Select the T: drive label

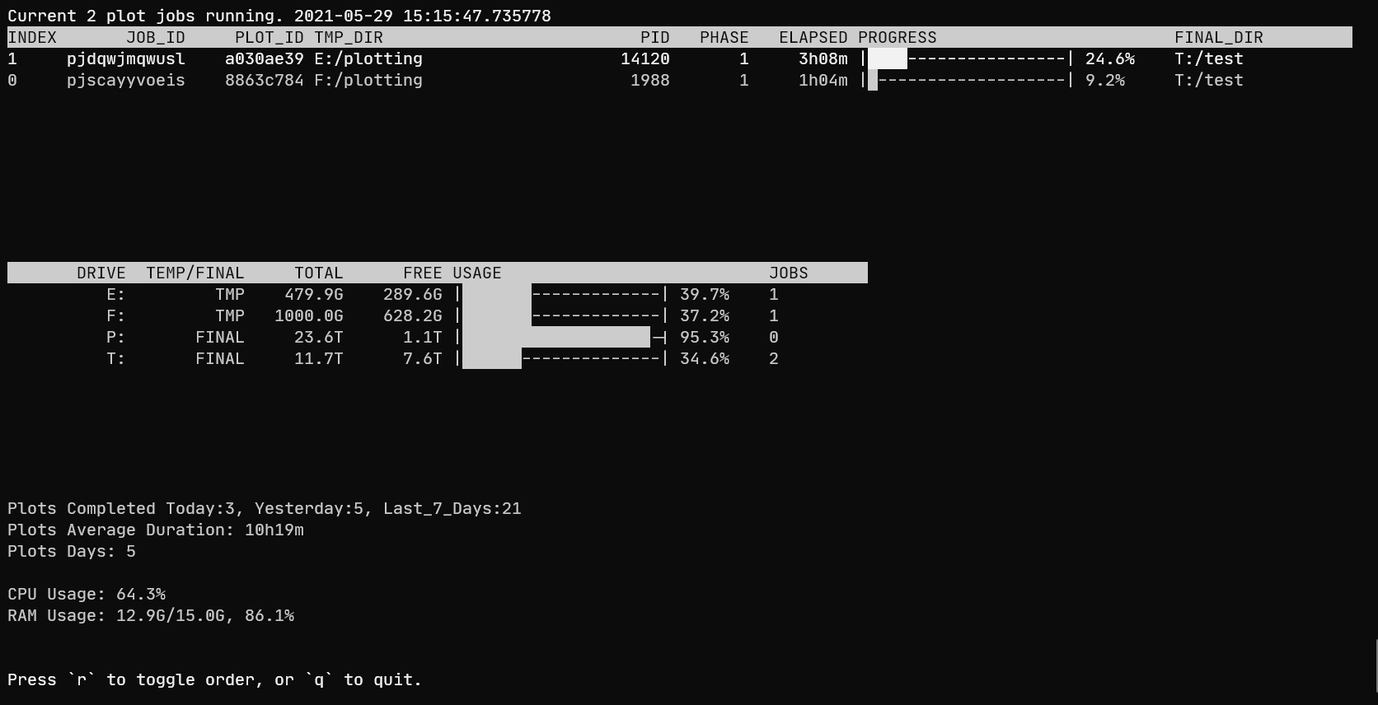coord(116,358)
